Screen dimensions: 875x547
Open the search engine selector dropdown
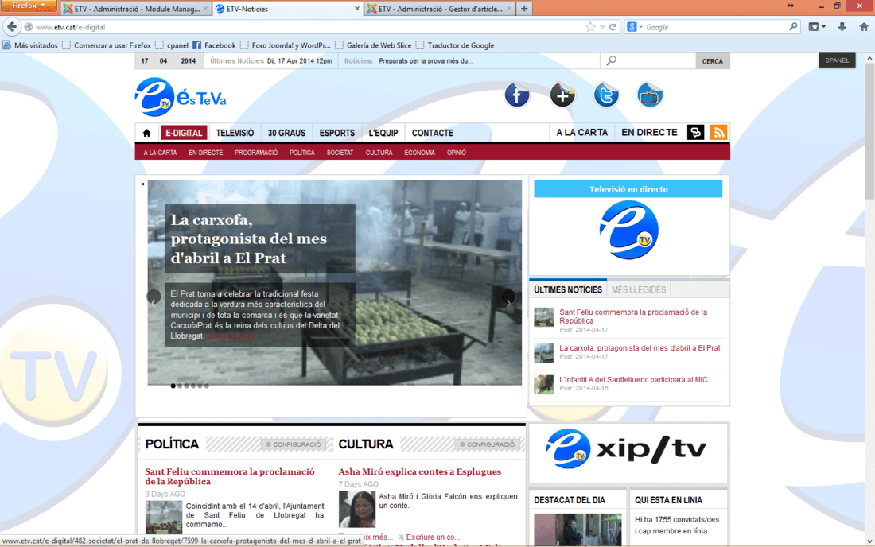pyautogui.click(x=635, y=27)
